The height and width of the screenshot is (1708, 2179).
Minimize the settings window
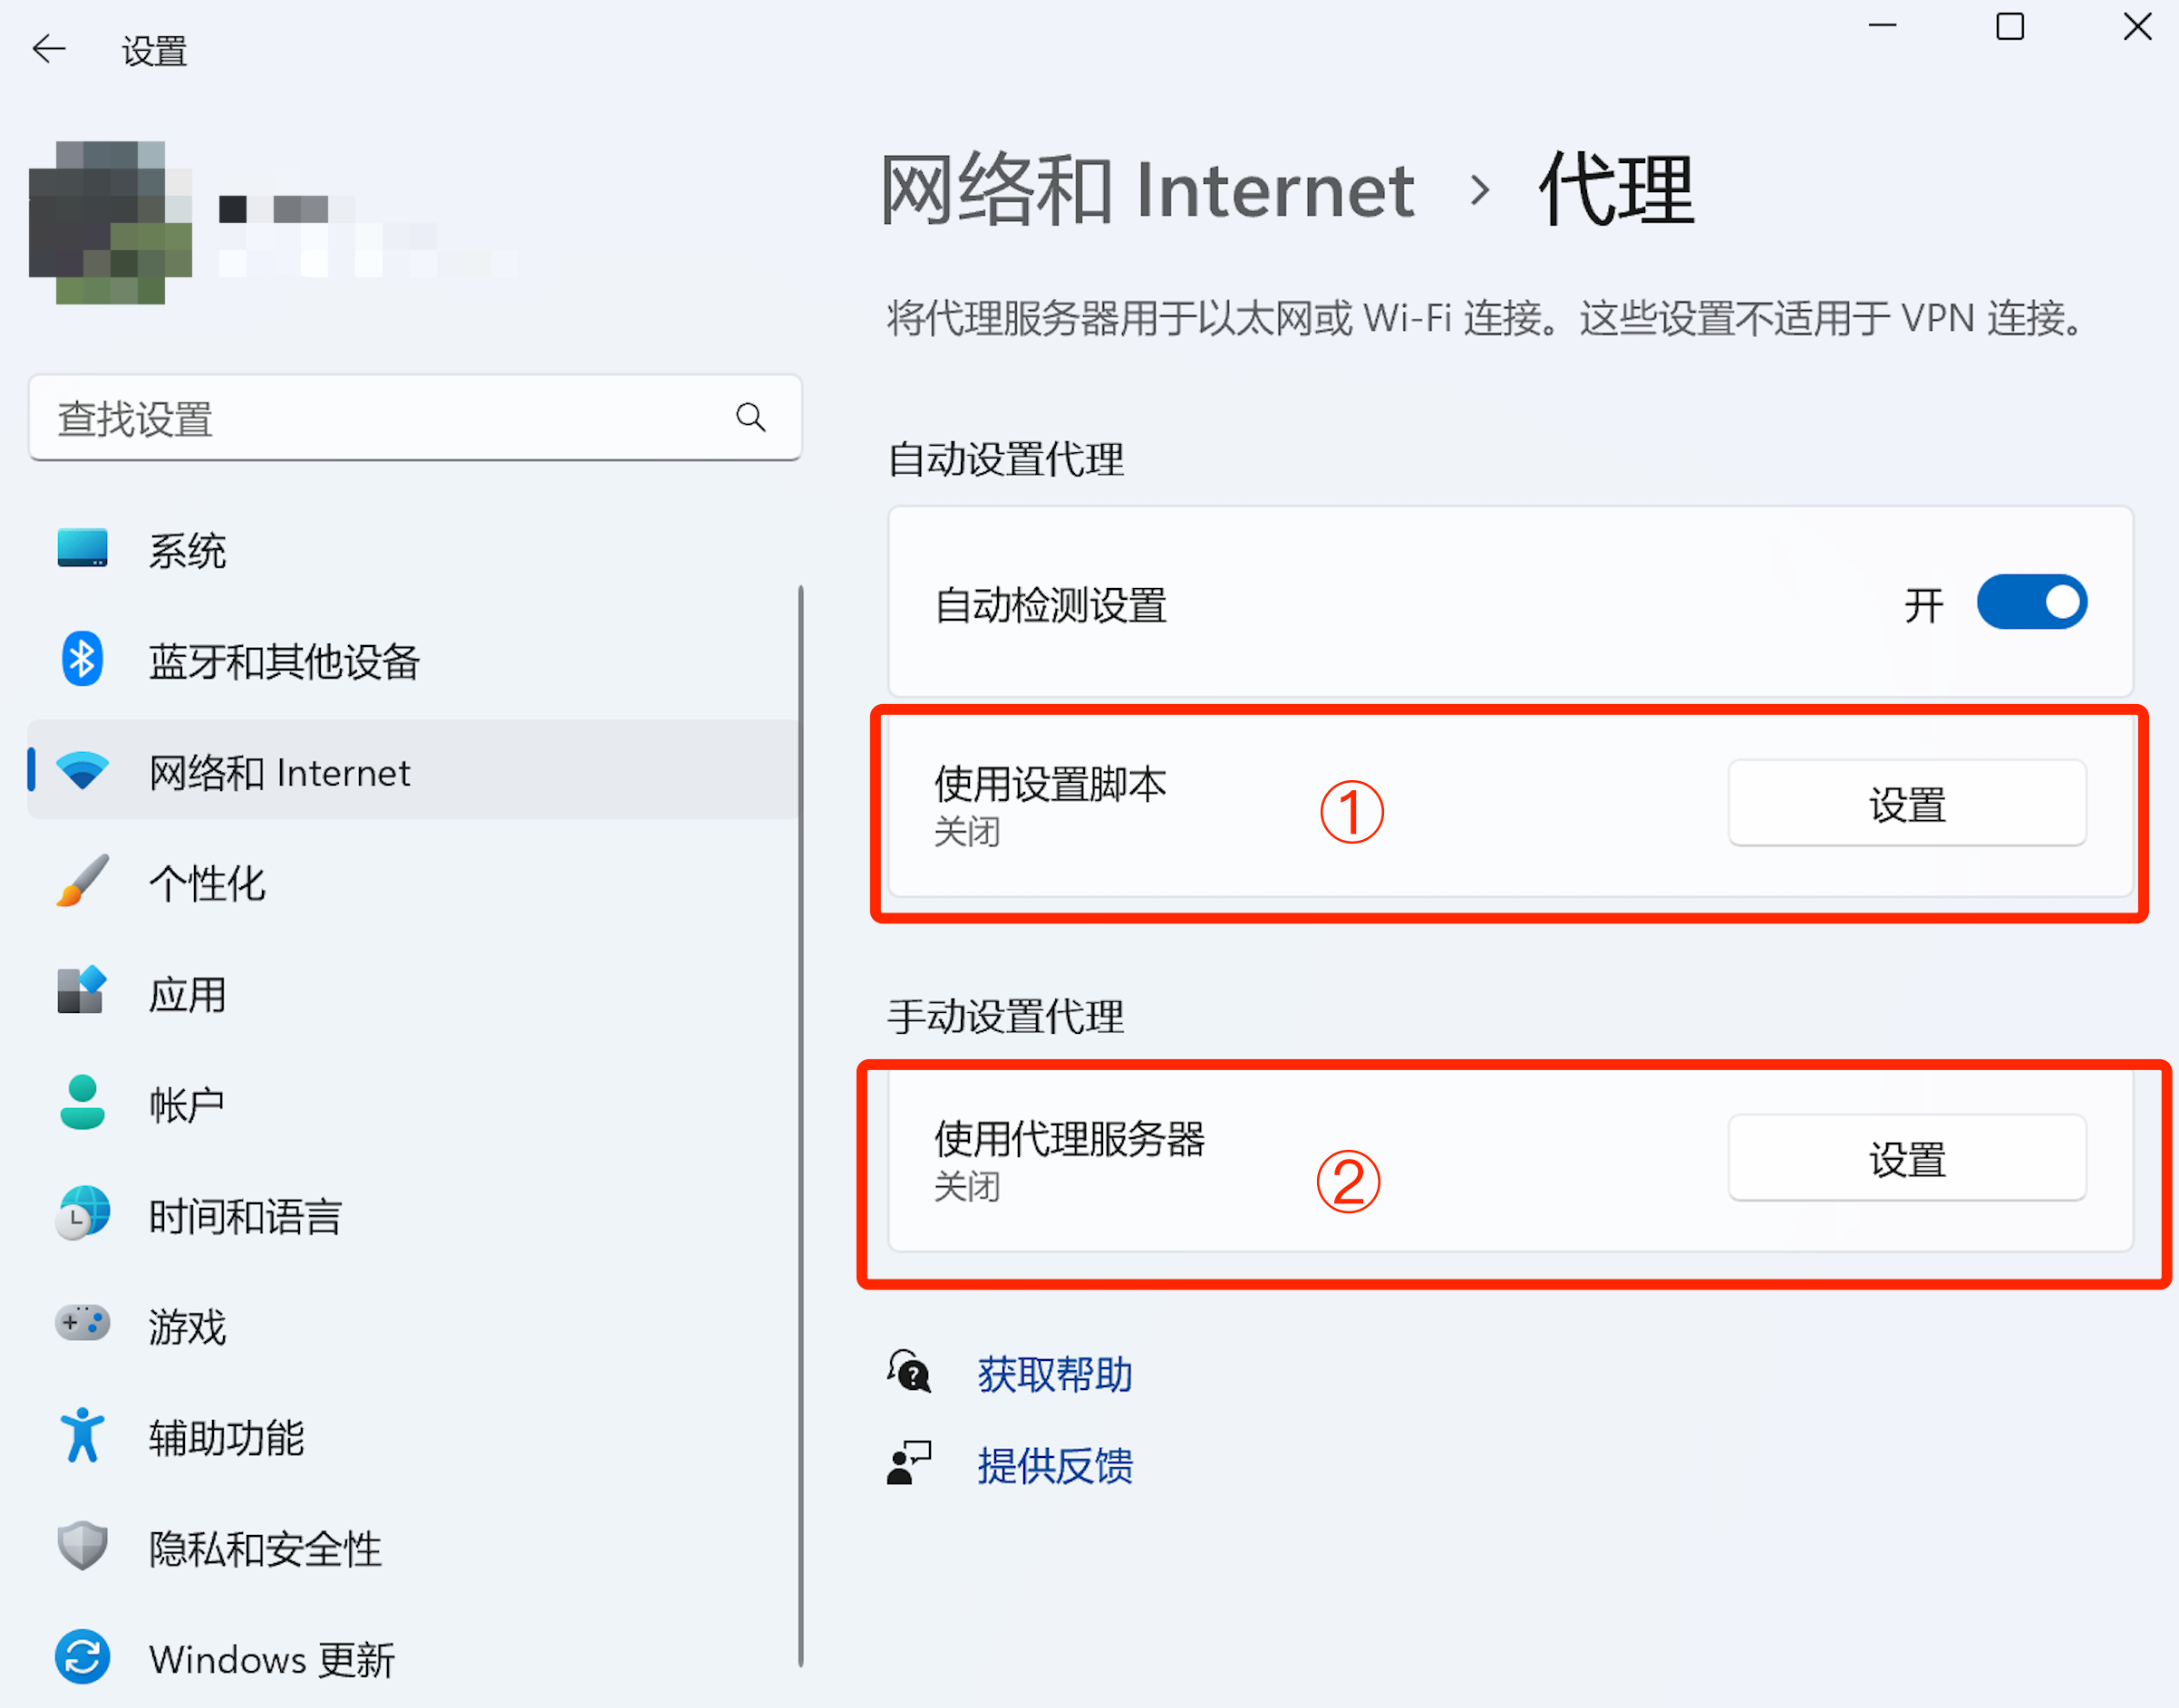1882,26
